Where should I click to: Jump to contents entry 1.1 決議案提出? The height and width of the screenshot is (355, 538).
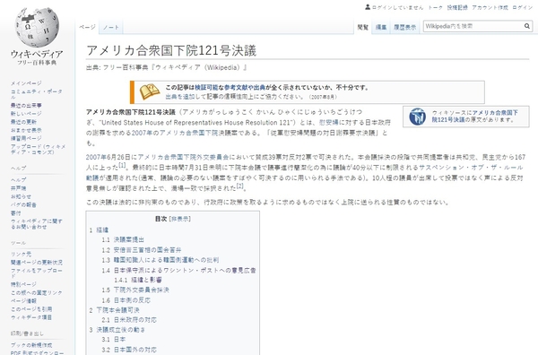point(123,239)
